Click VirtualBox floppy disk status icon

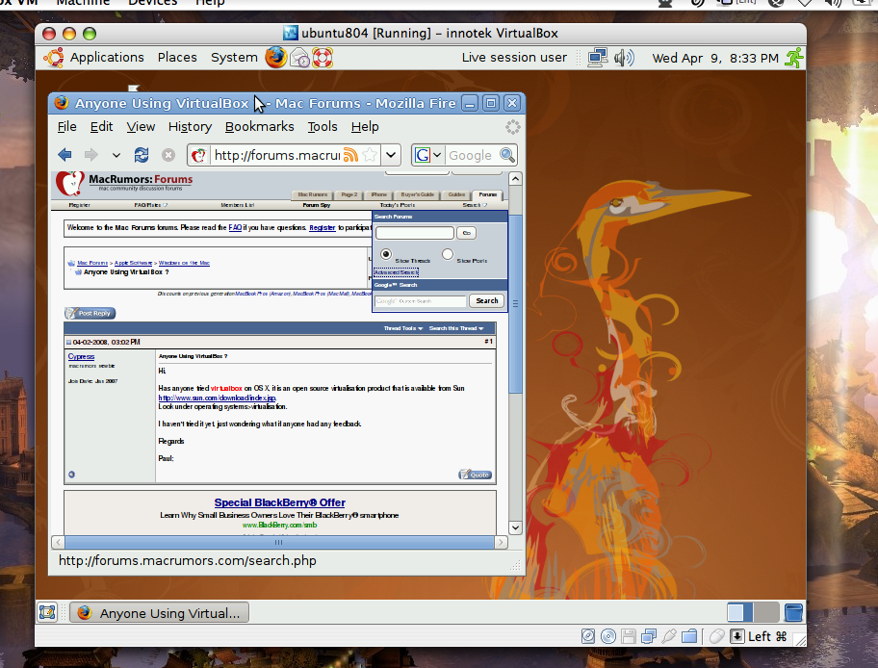pyautogui.click(x=629, y=636)
